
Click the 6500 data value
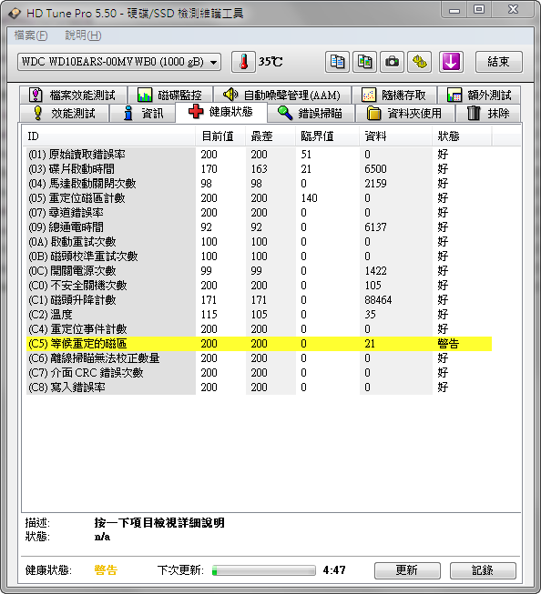pos(375,169)
